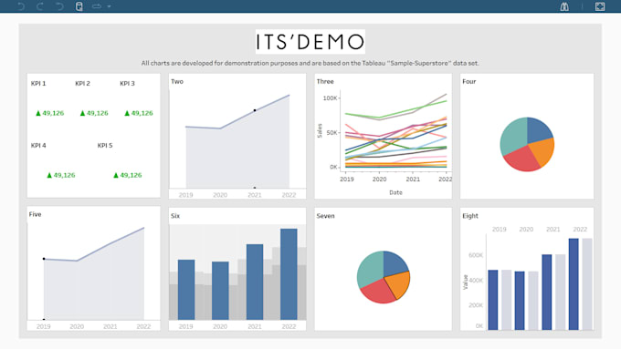Select the Three chart title
The image size is (621, 349).
click(x=325, y=81)
